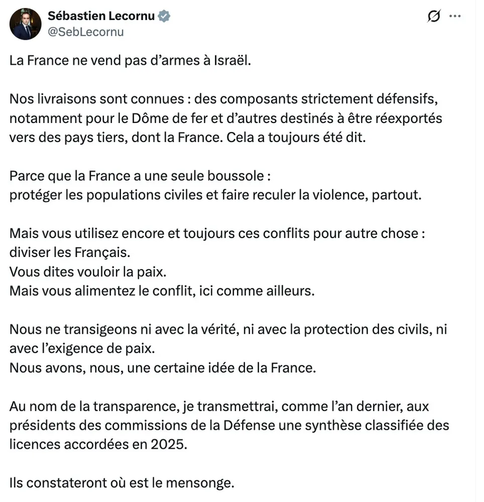
Task: Click the Sébastien Lecornu display name
Action: coord(101,16)
